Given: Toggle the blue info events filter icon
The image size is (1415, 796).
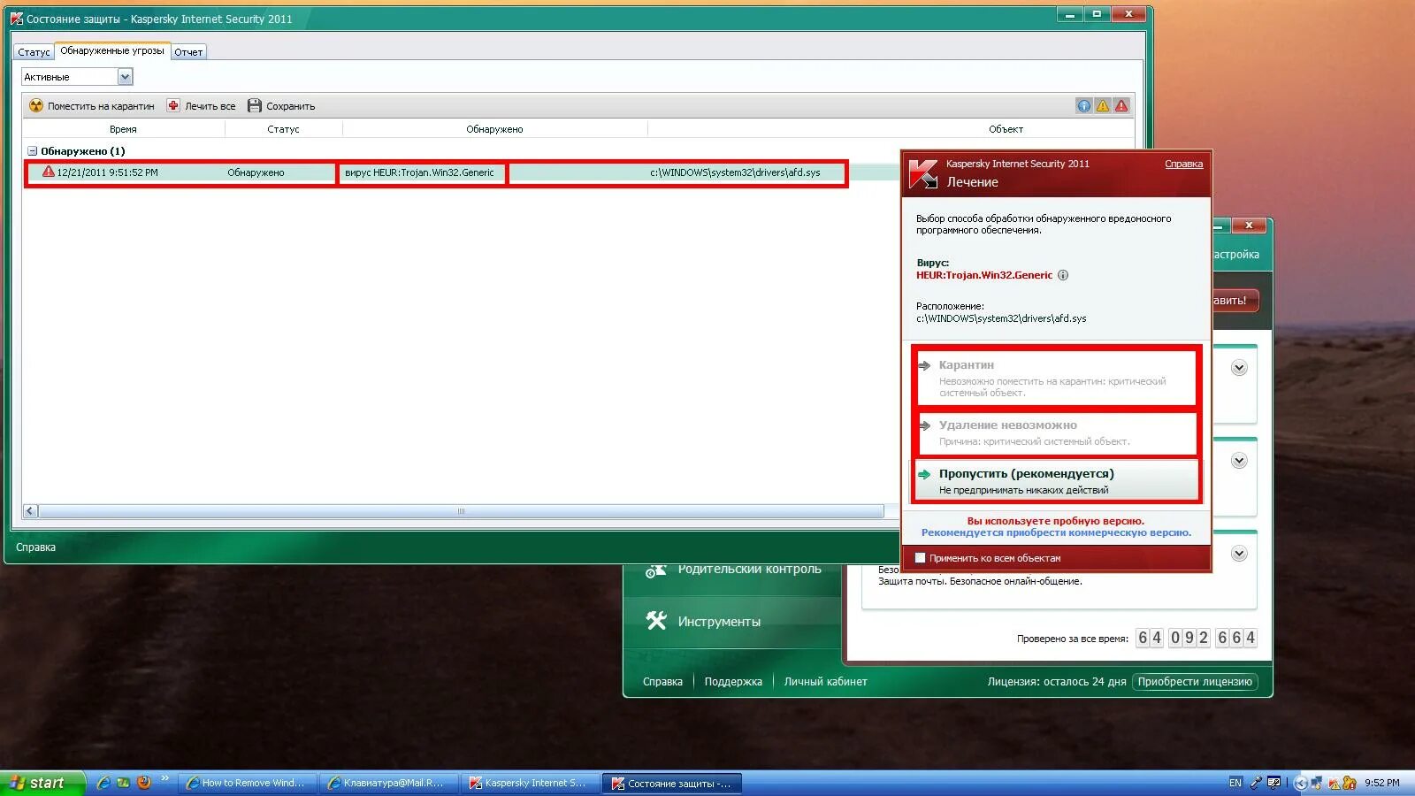Looking at the screenshot, I should pyautogui.click(x=1084, y=105).
